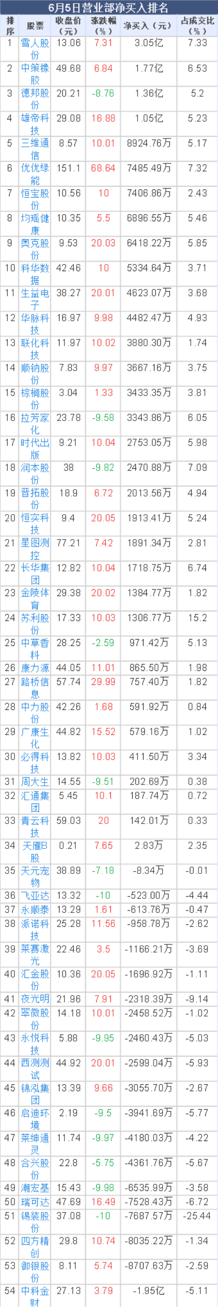Click the 净买入 column header
The image size is (218, 1310).
[x=147, y=25]
